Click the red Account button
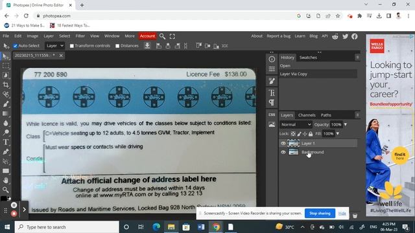This screenshot has height=233, width=415. pos(147,36)
